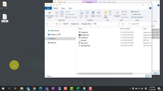Open taskbar Search
This screenshot has width=163, height=91.
[x=9, y=88]
